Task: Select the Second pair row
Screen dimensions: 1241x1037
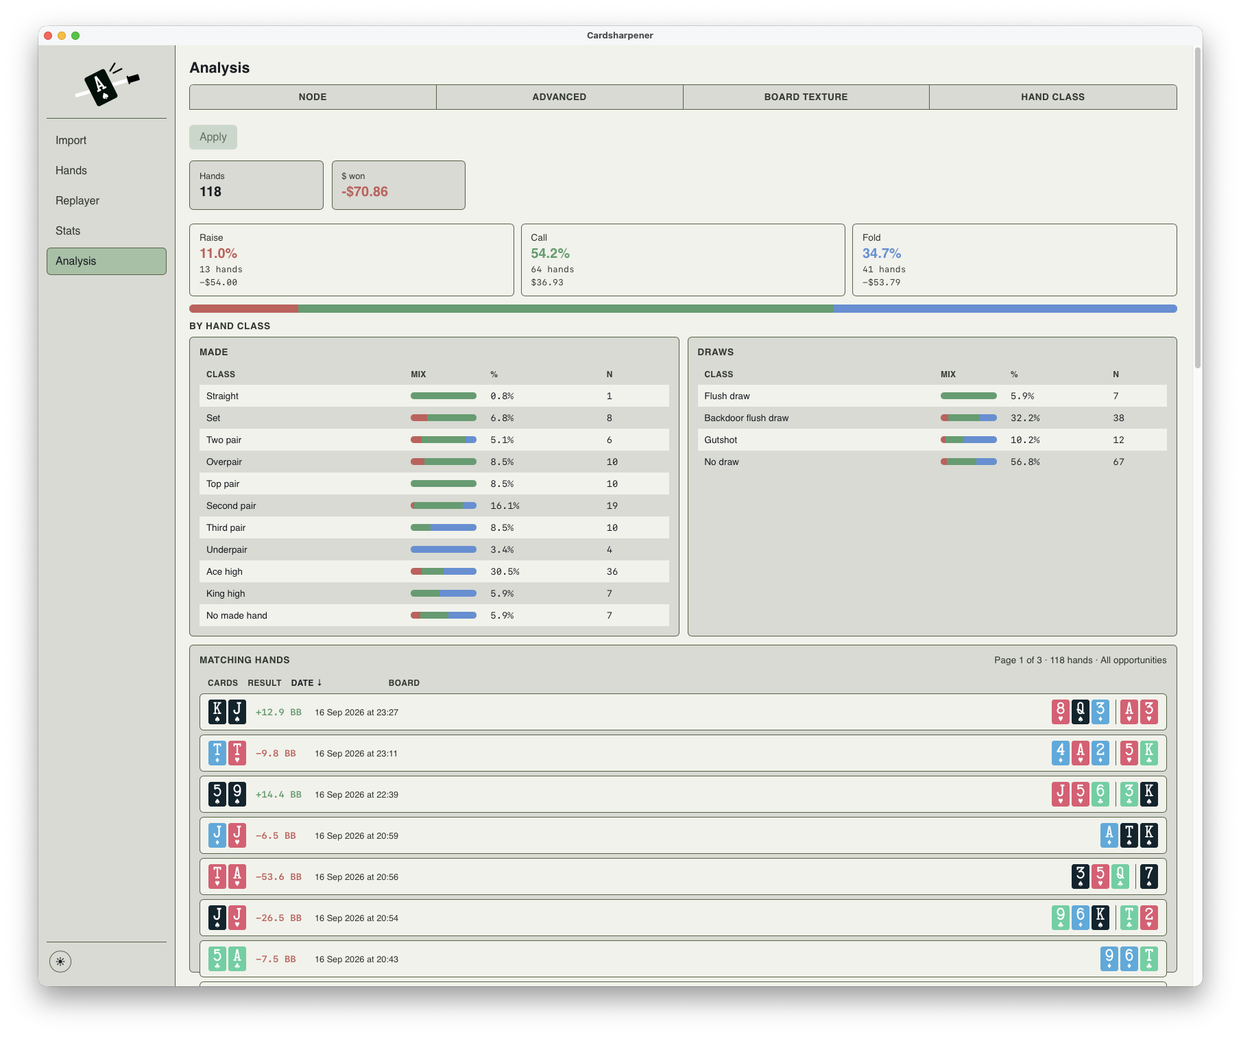Action: click(435, 506)
